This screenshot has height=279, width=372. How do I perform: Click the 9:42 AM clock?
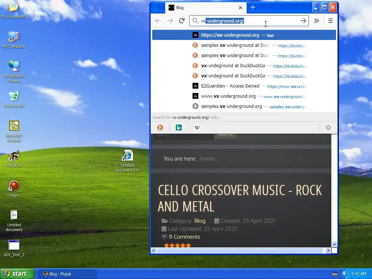(x=359, y=274)
